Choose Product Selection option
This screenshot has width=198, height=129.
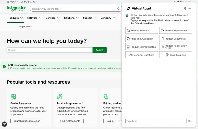coord(142,30)
